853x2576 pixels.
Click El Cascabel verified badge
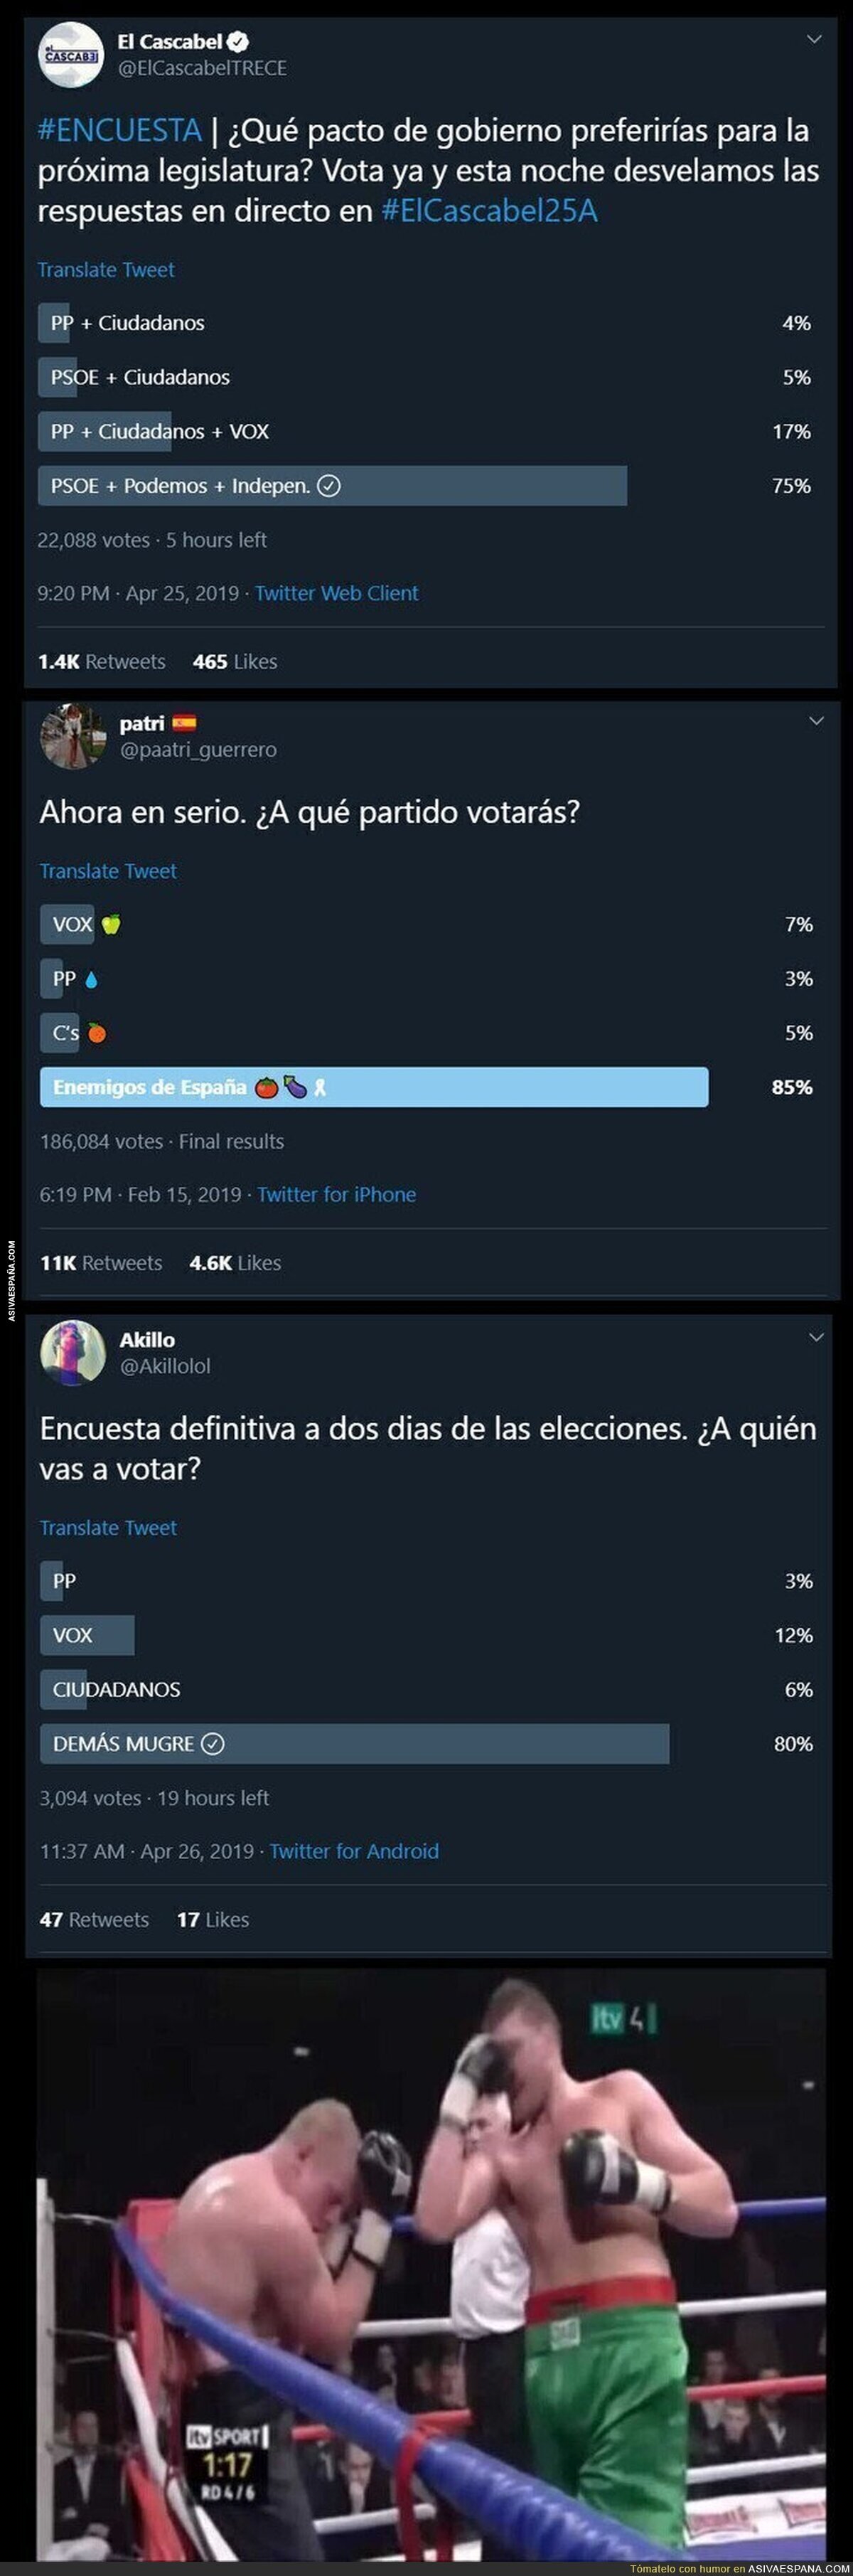238,42
